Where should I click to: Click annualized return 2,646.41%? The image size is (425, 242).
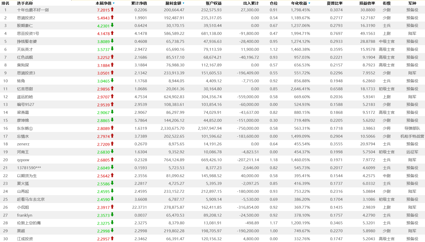300,89
